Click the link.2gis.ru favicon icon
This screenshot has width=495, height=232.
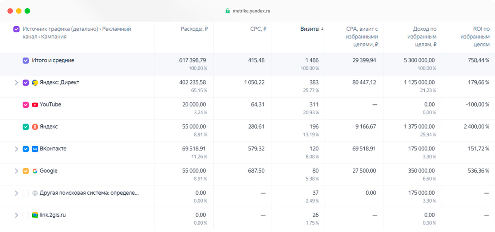coord(35,215)
